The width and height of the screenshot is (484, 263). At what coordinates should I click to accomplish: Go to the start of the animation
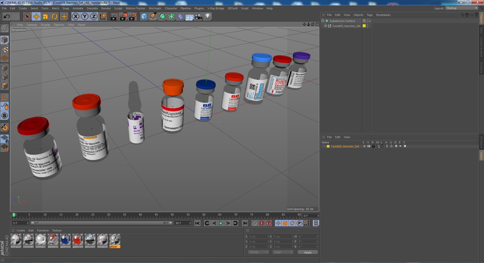click(x=197, y=223)
